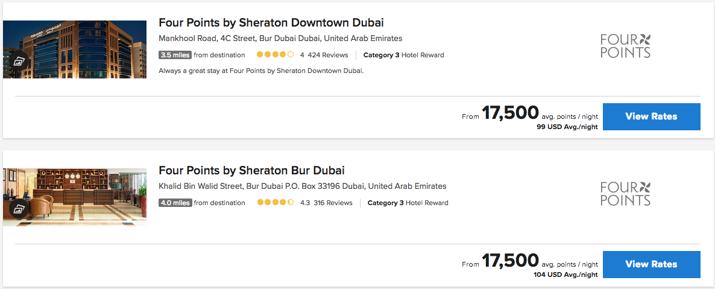Click star rating for Downtown Dubai hotel

click(275, 55)
